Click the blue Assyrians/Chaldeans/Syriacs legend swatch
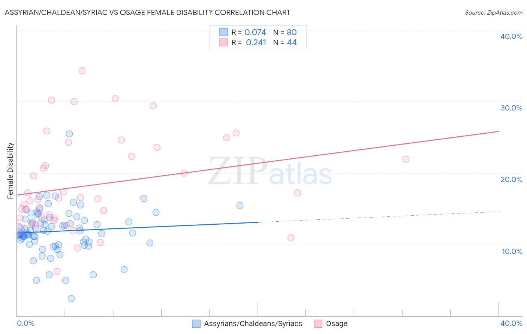 (196, 324)
